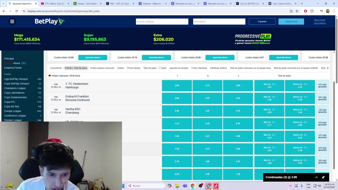Open a new browser tab with plus icon
This screenshot has height=190, width=338.
[x=302, y=4]
